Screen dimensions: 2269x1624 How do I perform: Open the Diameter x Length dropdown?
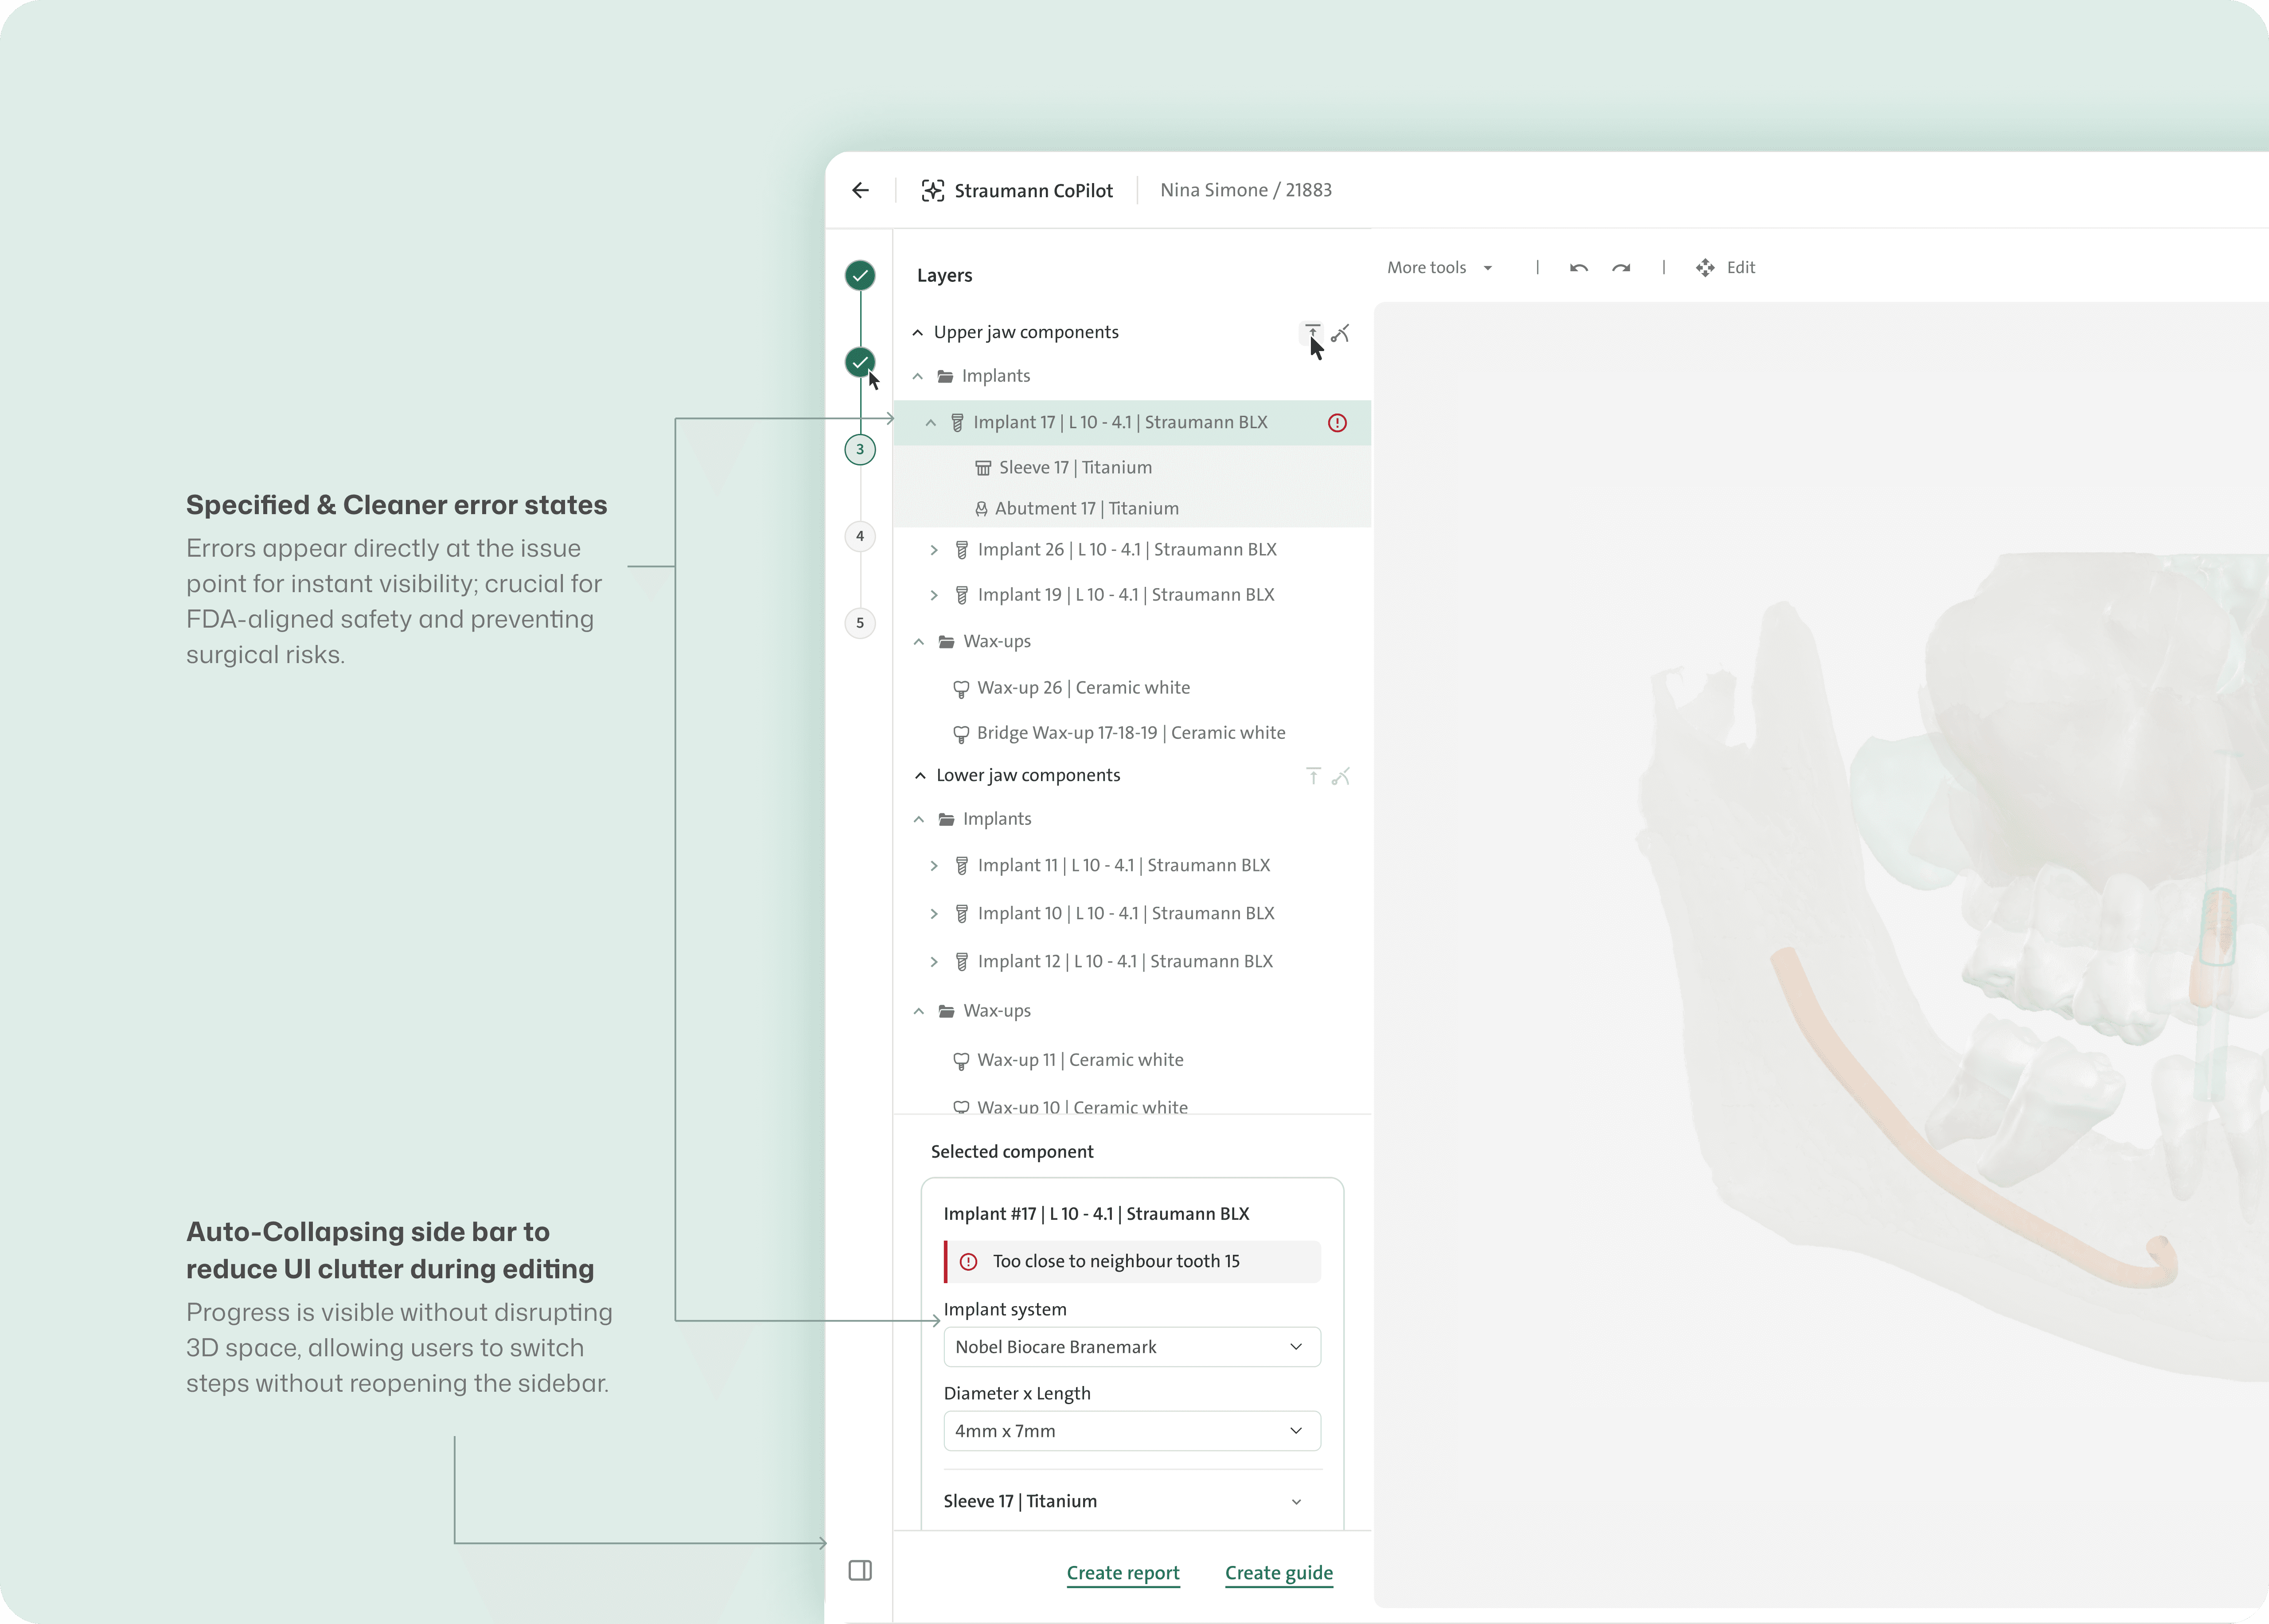tap(1131, 1431)
